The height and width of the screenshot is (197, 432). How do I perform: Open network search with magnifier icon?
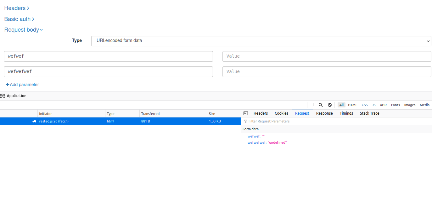[x=321, y=105]
